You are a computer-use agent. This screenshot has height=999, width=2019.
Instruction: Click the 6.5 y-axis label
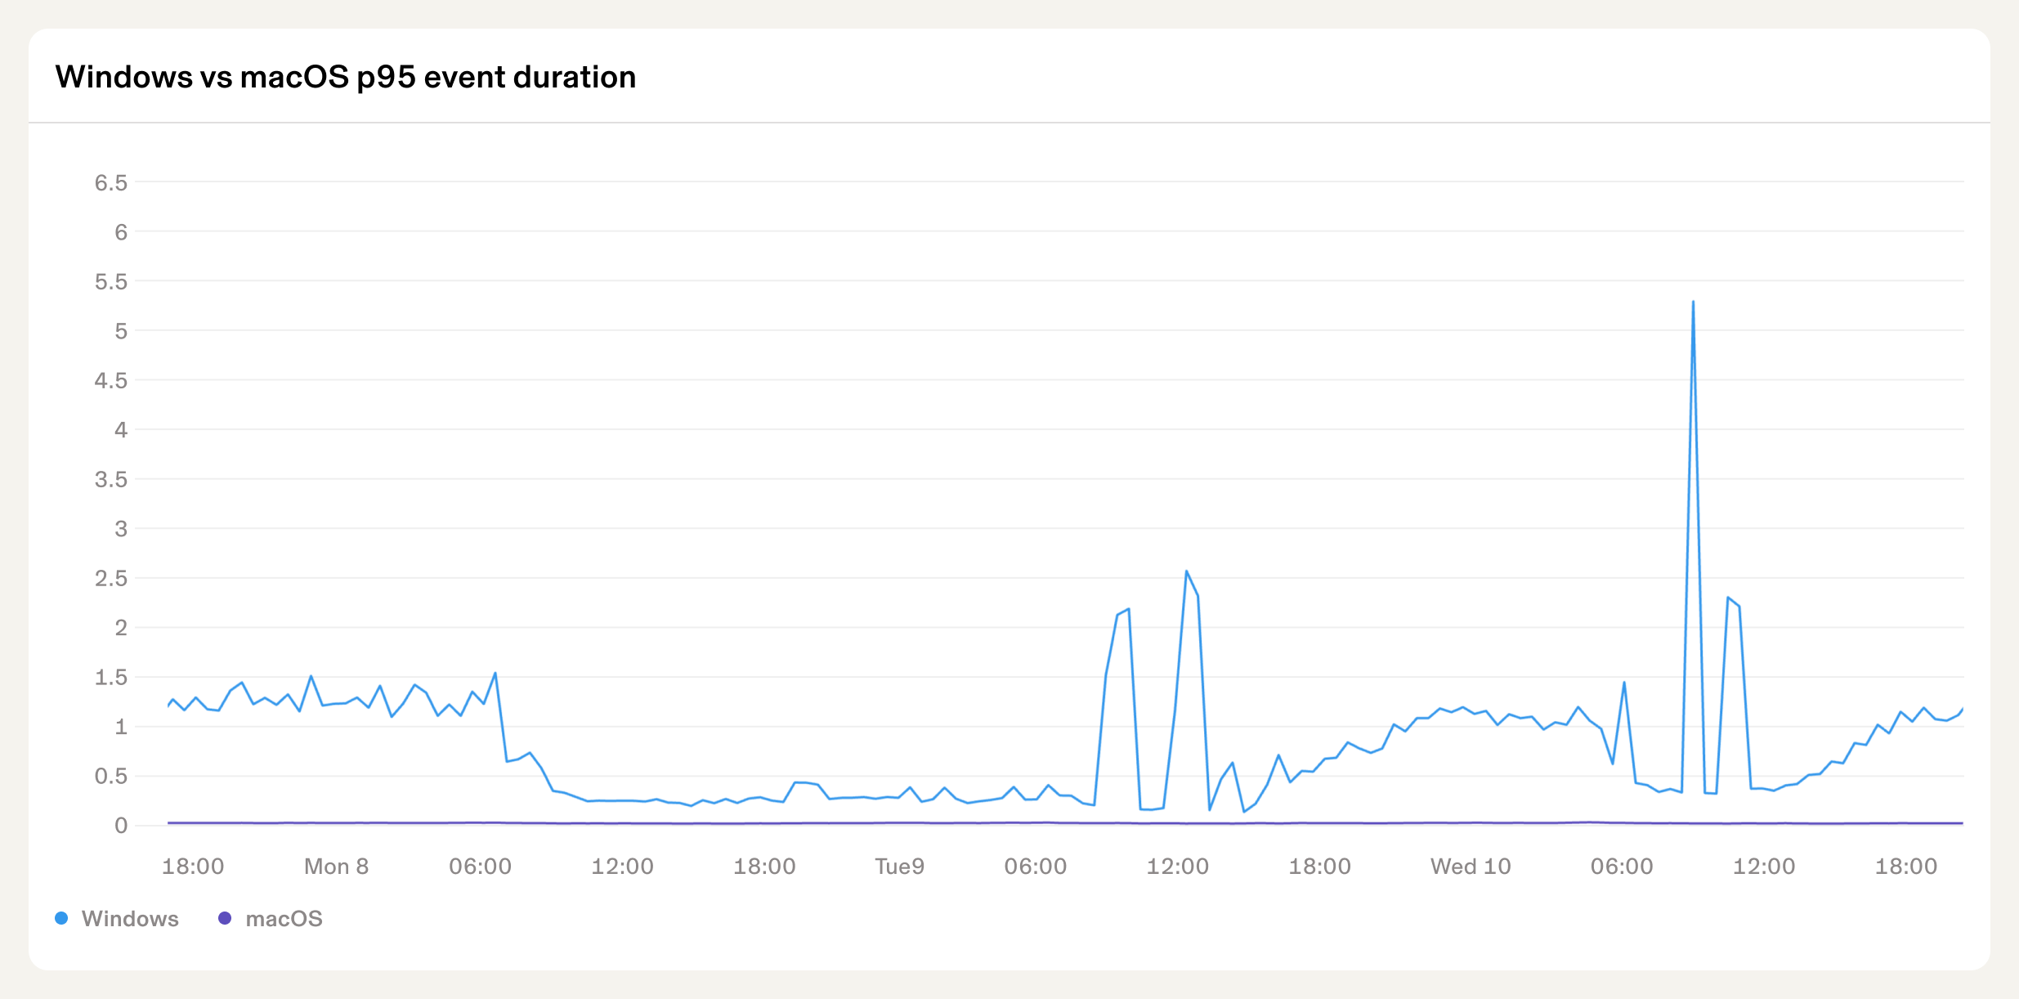(x=111, y=182)
